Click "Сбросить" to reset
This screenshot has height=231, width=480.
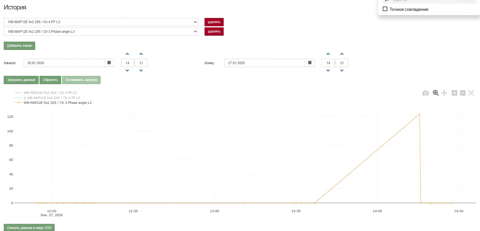point(50,80)
